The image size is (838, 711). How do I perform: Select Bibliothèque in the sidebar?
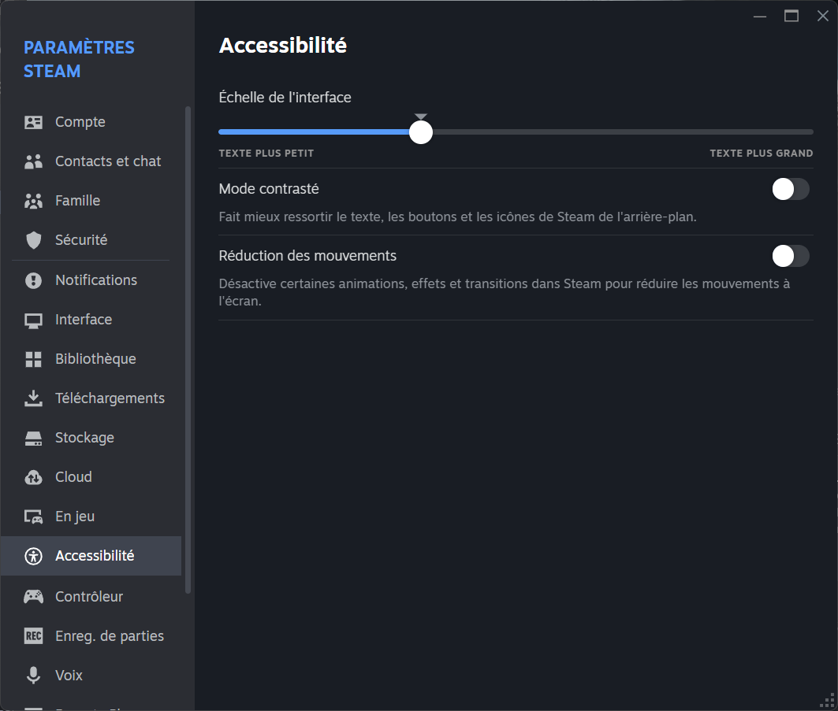(x=91, y=359)
